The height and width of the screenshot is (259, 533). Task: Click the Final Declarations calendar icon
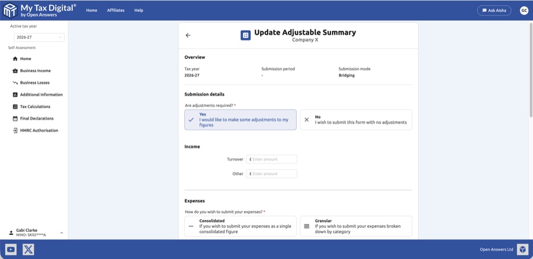[x=15, y=118]
